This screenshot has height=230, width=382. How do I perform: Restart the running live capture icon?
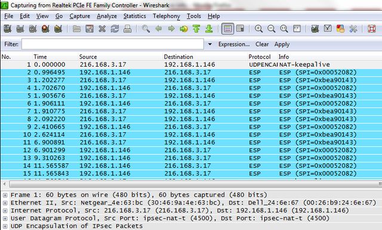click(58, 29)
